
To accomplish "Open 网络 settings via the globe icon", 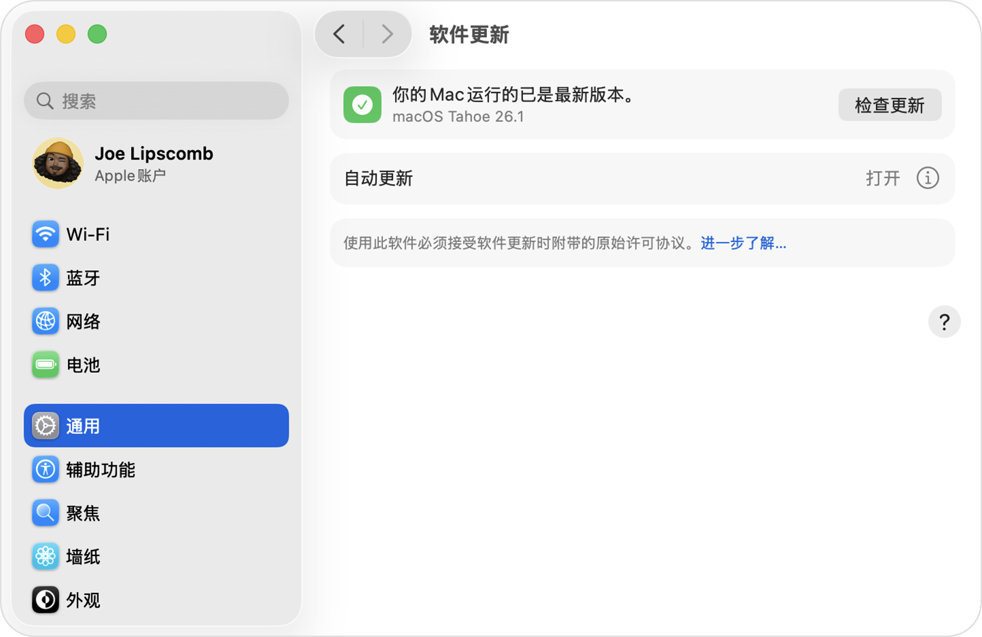I will click(x=45, y=321).
